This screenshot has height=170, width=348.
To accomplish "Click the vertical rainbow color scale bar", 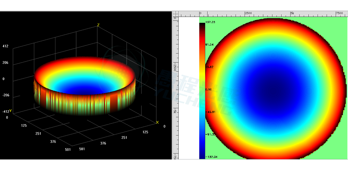I will [202, 91].
